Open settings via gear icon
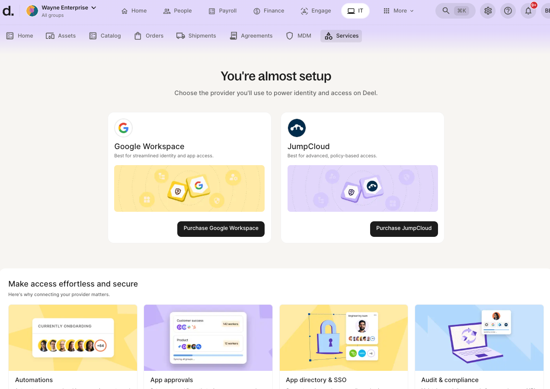 tap(488, 11)
